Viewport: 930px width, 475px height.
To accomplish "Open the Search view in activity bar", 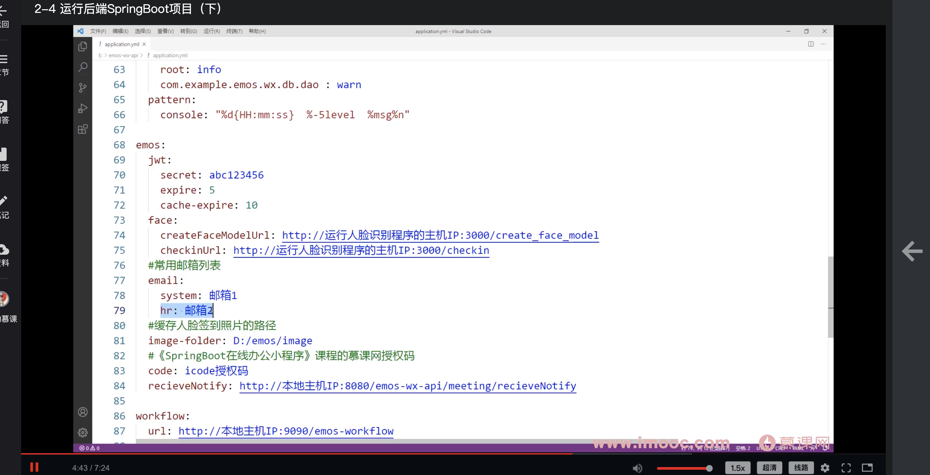I will pyautogui.click(x=83, y=67).
